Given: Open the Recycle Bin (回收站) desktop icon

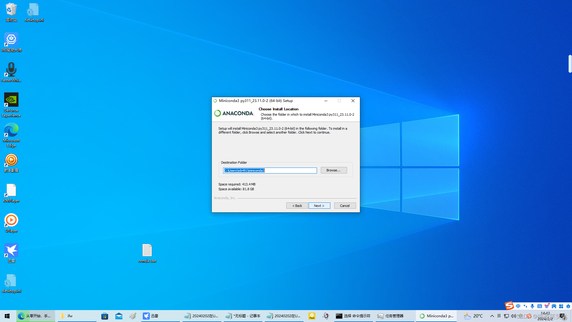Looking at the screenshot, I should pyautogui.click(x=11, y=13).
